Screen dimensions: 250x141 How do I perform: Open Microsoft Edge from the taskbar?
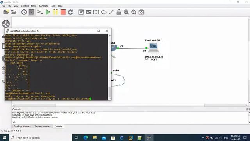click(x=86, y=137)
